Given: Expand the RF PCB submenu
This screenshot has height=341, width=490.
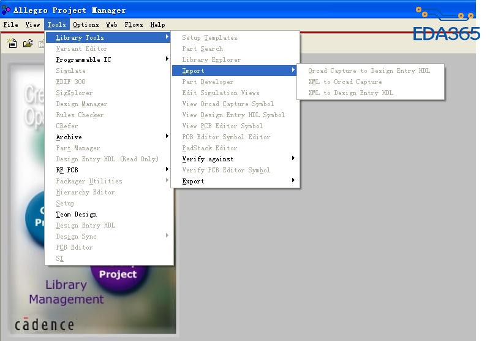Looking at the screenshot, I should [108, 170].
